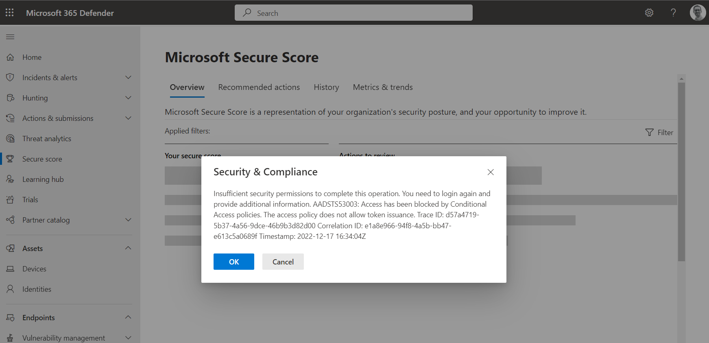Open the Metrics & trends tab
The height and width of the screenshot is (343, 709).
click(x=383, y=87)
